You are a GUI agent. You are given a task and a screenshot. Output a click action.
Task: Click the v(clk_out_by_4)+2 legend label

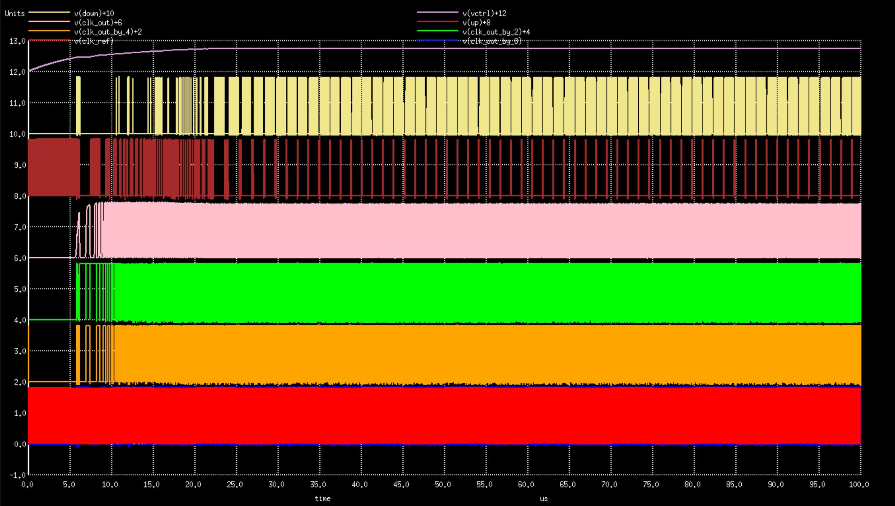[108, 32]
